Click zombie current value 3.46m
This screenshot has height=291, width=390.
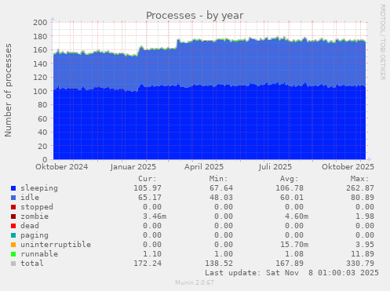point(155,216)
